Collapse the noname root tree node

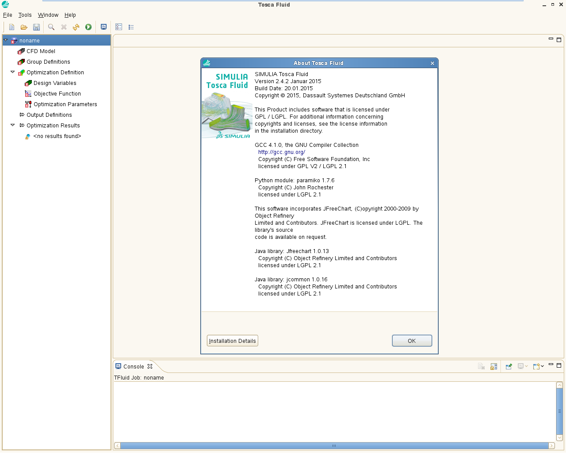[x=6, y=40]
